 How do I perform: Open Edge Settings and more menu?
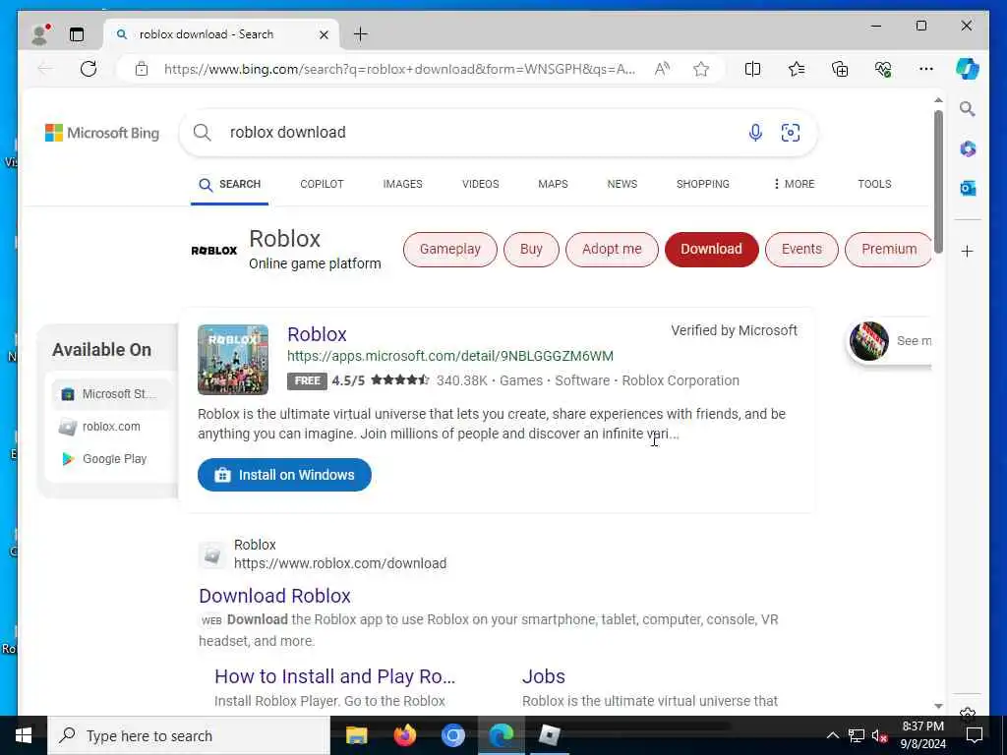[926, 69]
